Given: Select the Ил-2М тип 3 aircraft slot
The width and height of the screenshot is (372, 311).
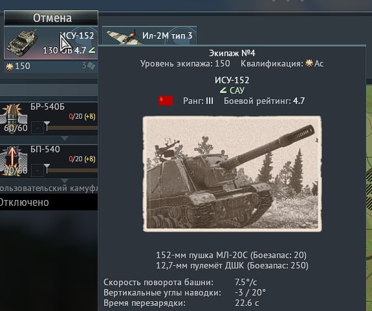Looking at the screenshot, I should coord(149,35).
